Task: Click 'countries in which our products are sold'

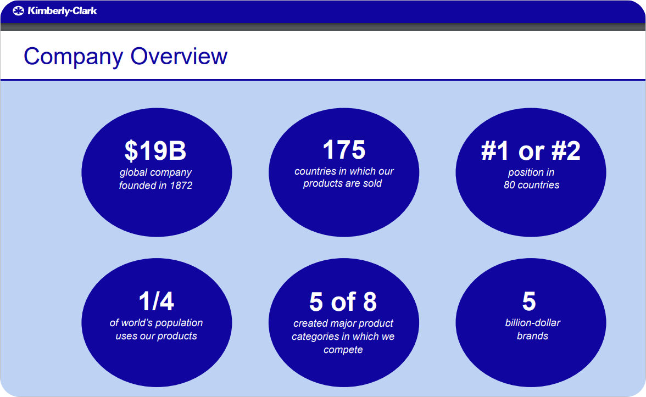Action: (344, 177)
